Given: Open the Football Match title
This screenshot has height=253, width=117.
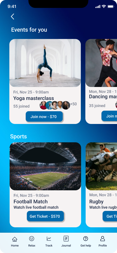Looking at the screenshot, I should [31, 202].
